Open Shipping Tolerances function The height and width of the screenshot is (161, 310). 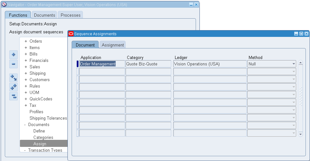pyautogui.click(x=48, y=118)
